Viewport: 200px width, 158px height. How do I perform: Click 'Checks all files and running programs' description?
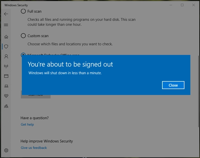pos(81,22)
